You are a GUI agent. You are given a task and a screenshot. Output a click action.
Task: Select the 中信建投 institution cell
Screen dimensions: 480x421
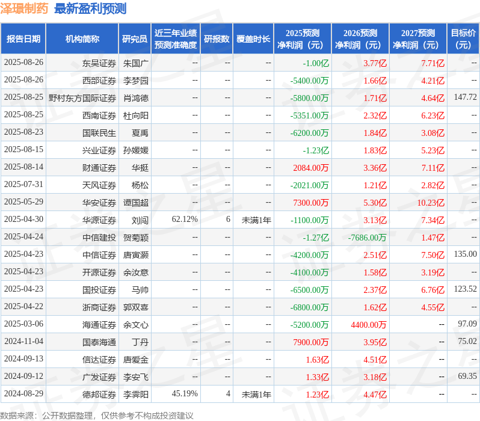pos(82,238)
